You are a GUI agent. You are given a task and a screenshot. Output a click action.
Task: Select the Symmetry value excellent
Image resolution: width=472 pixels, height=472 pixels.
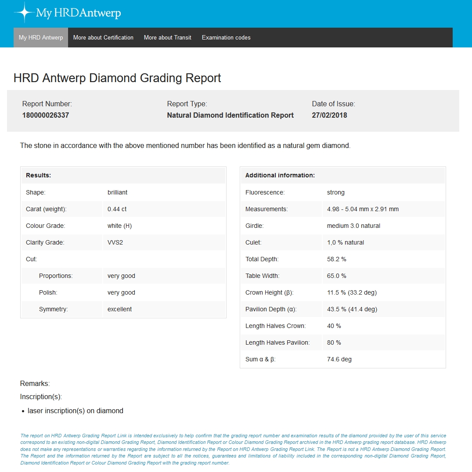click(x=119, y=309)
